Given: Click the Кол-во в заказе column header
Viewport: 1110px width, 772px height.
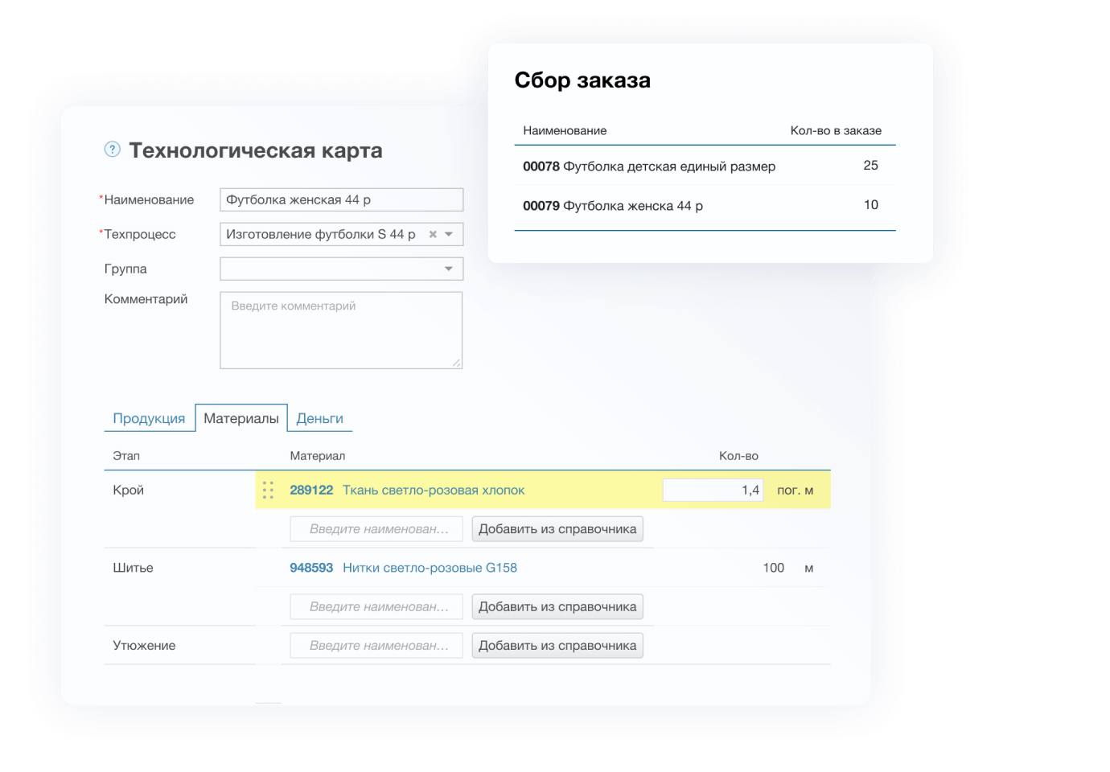Looking at the screenshot, I should pos(836,130).
